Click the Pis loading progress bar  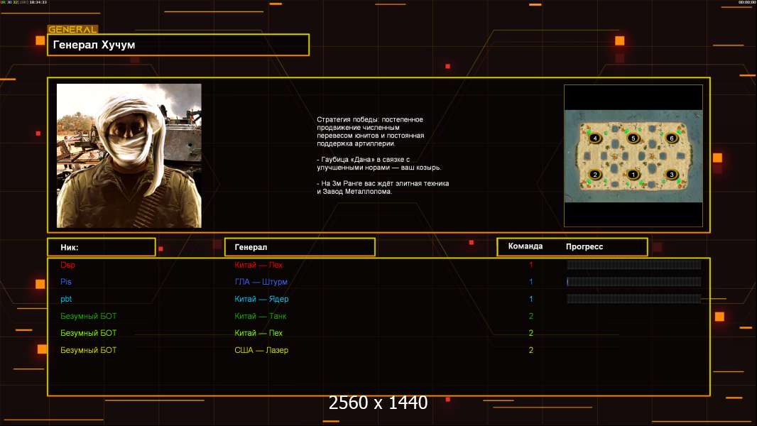634,281
